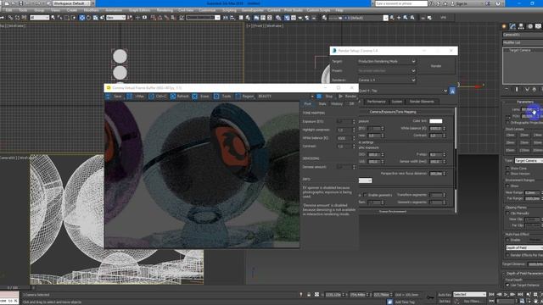Open Hierarchy tab in command panel
The width and height of the screenshot is (543, 305).
521,26
